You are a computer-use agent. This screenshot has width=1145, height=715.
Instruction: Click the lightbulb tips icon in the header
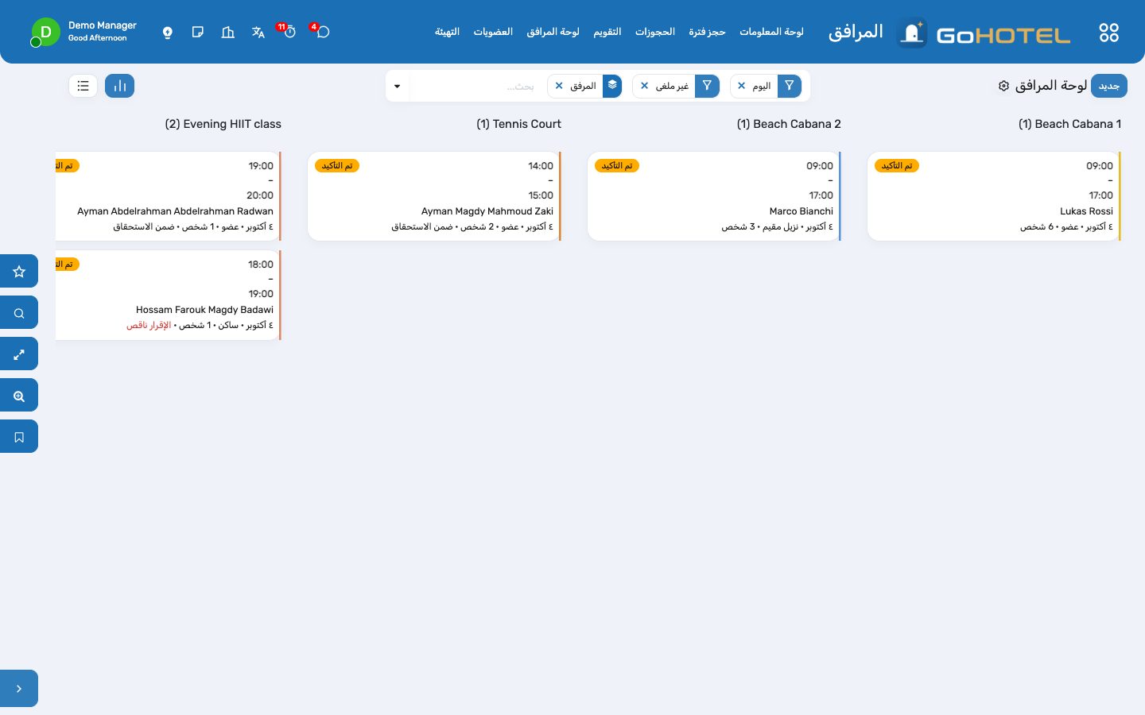point(168,33)
